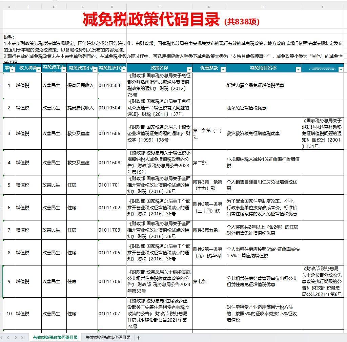The height and width of the screenshot is (342, 347).
Task: Open the 优惠条款 filter dropdown arrow
Action: (x=223, y=70)
